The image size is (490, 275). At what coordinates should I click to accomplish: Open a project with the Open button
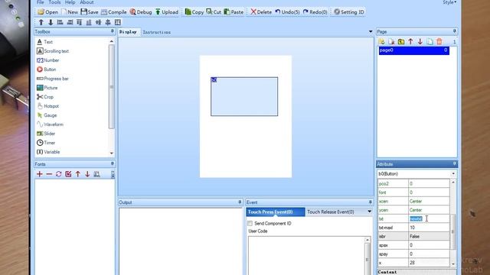(47, 12)
